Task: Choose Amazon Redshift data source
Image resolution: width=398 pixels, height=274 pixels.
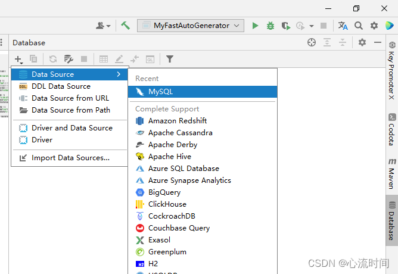Action: pyautogui.click(x=203, y=121)
